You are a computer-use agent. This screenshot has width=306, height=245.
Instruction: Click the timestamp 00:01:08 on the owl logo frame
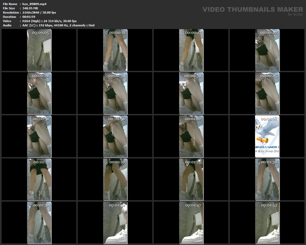(x=269, y=119)
